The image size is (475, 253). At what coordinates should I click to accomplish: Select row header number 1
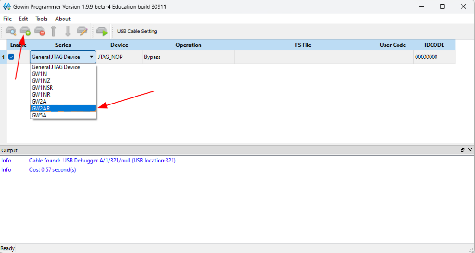pyautogui.click(x=3, y=57)
